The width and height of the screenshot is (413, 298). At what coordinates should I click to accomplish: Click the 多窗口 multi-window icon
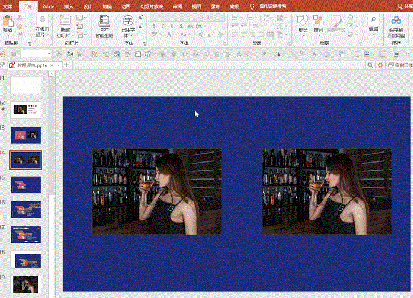[391, 65]
